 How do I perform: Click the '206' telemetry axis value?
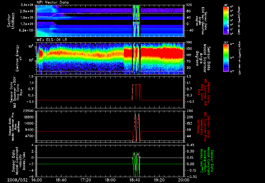(x=189, y=117)
